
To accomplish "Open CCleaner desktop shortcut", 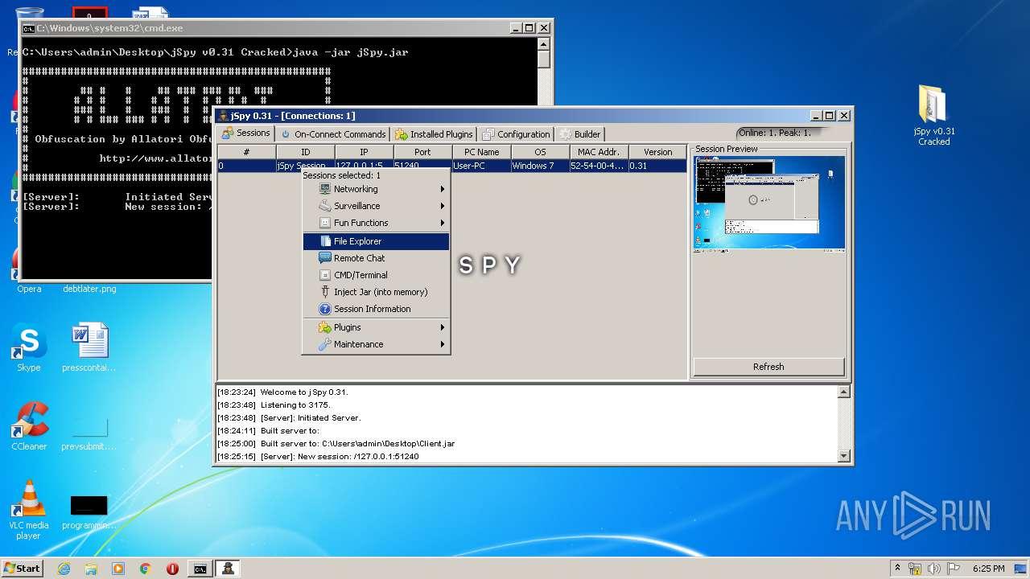I will tap(29, 427).
